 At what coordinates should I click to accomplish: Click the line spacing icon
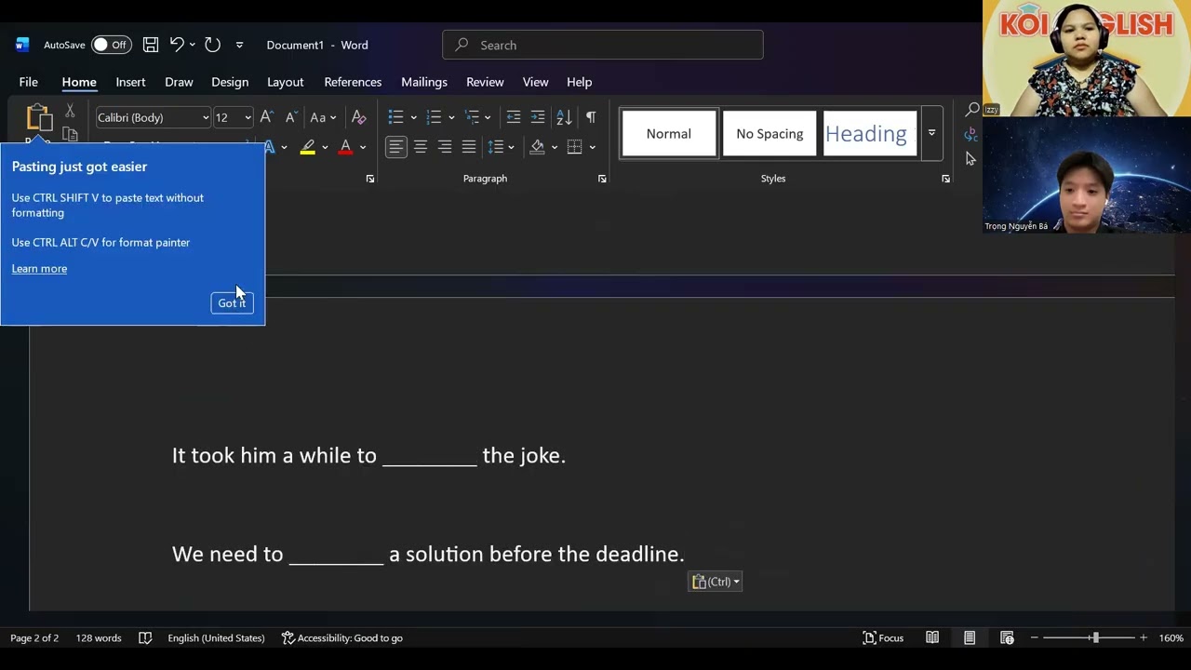pos(496,147)
